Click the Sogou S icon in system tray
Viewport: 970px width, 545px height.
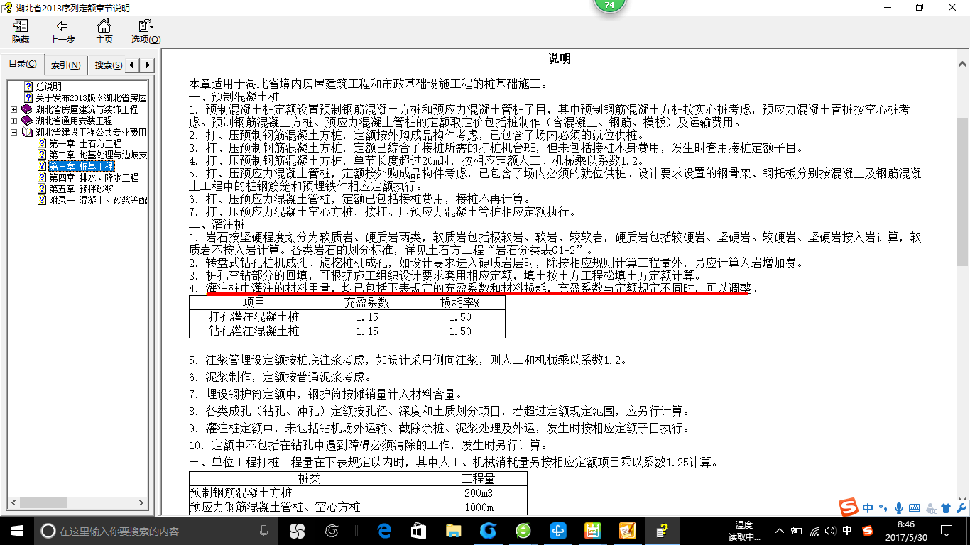click(868, 531)
